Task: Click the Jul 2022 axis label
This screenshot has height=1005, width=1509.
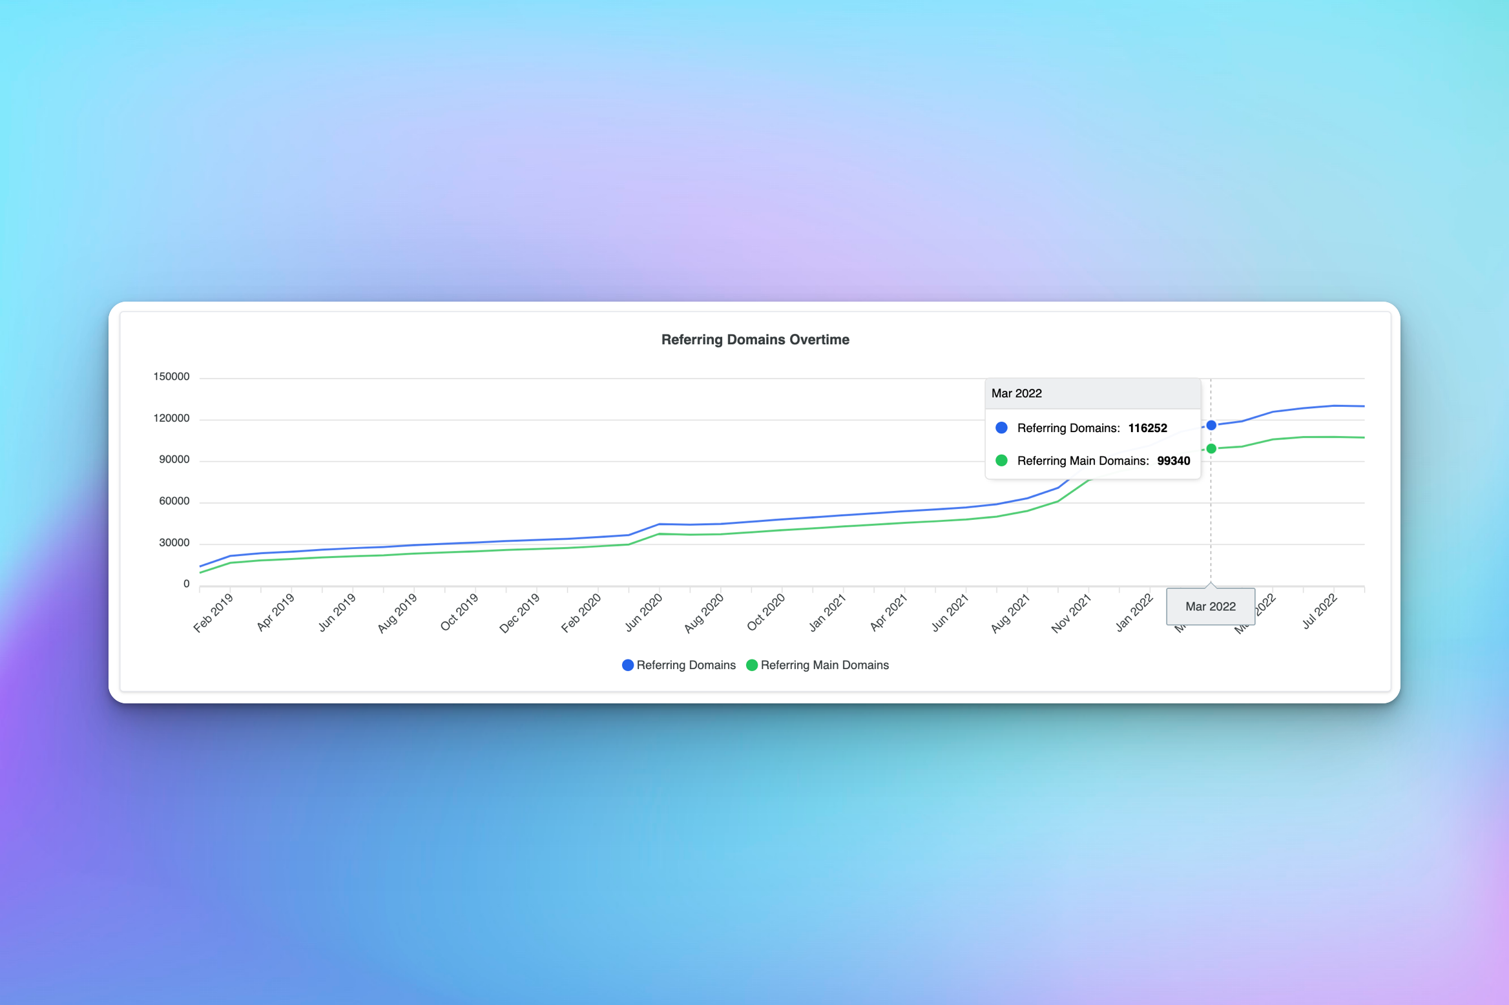Action: point(1320,611)
